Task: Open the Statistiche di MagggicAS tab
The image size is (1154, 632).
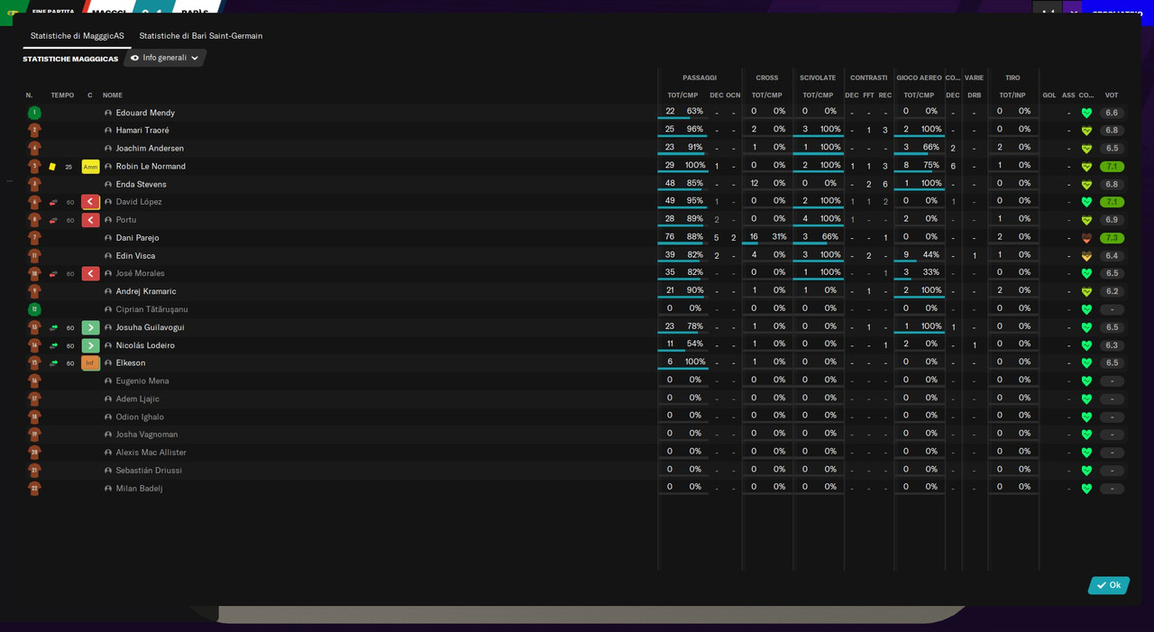Action: pos(78,36)
